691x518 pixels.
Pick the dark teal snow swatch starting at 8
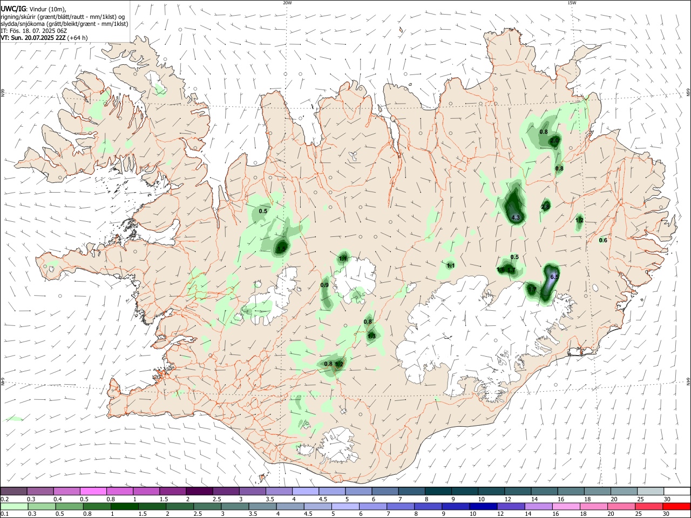click(x=438, y=492)
